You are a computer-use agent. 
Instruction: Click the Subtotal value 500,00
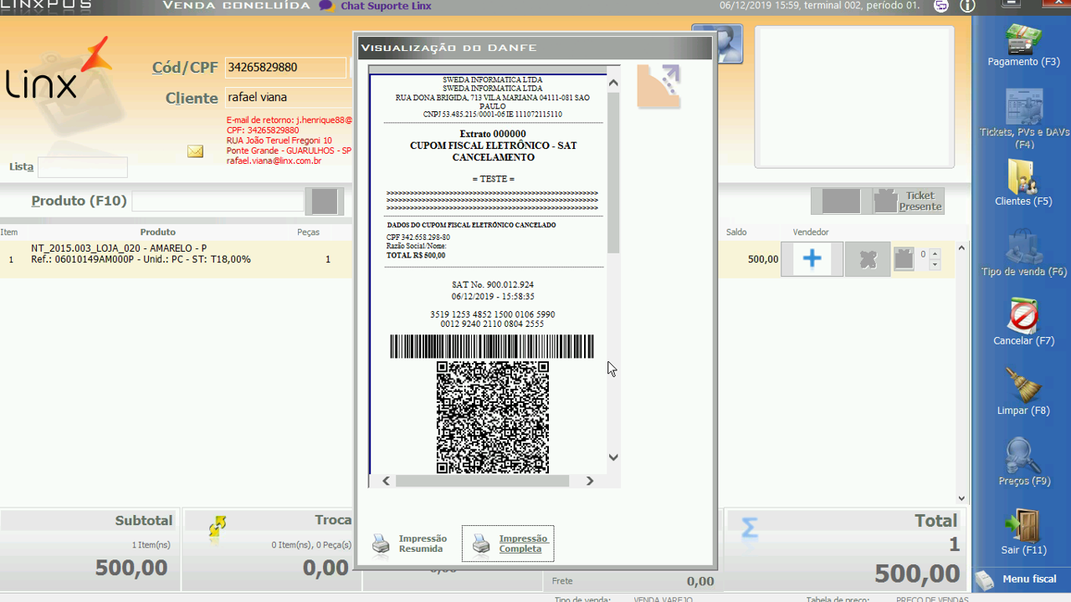click(131, 569)
